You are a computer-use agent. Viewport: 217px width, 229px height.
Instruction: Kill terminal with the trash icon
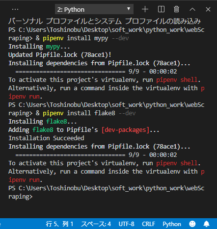pos(176,9)
